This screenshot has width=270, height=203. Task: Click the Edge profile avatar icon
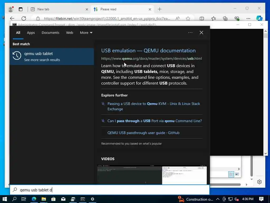11,9
